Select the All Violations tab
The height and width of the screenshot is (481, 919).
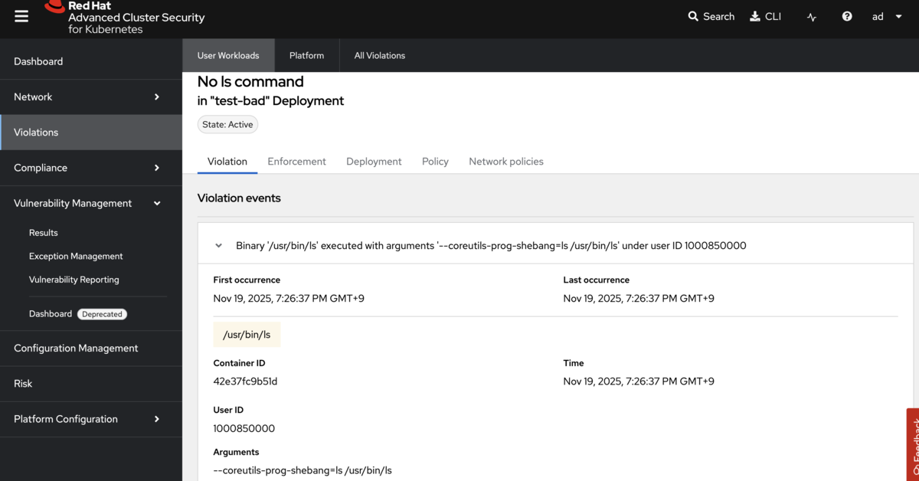(380, 56)
